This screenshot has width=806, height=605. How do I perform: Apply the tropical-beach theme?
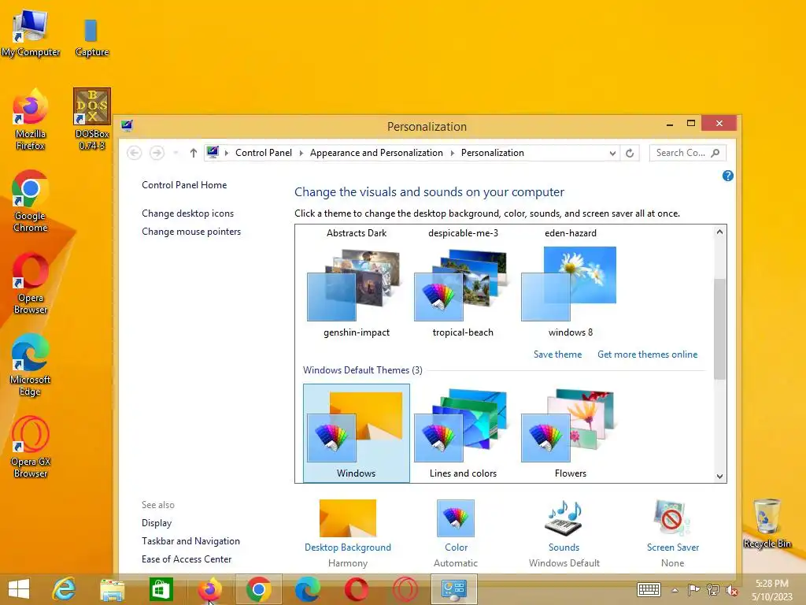(x=463, y=293)
